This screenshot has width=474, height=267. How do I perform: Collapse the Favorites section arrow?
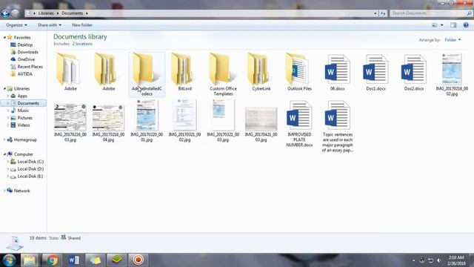coord(4,37)
